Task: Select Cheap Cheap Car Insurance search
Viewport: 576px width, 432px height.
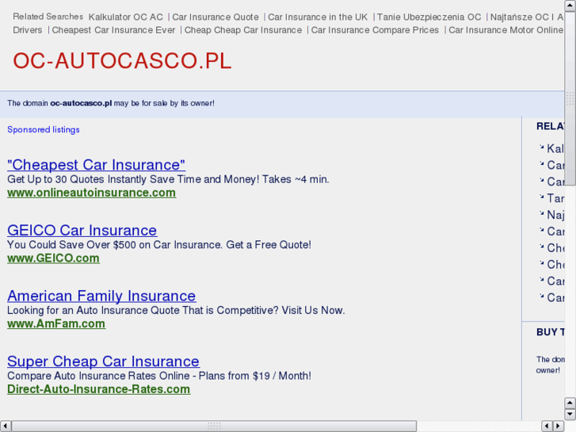Action: [243, 30]
